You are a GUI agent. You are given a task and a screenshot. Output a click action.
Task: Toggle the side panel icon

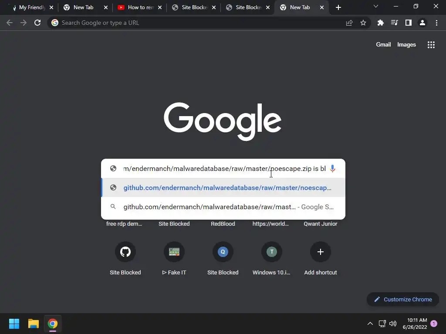coord(409,23)
